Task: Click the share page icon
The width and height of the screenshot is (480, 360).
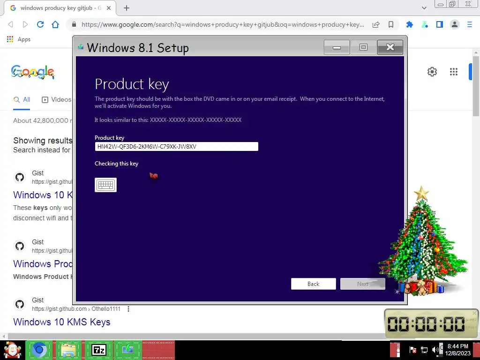Action: click(376, 24)
